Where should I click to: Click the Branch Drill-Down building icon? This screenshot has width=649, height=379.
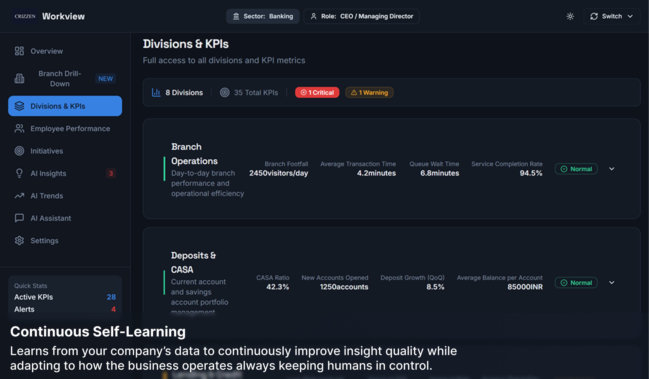click(19, 79)
